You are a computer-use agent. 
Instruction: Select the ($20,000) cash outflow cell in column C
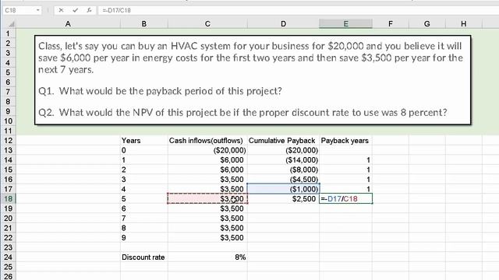(x=207, y=150)
